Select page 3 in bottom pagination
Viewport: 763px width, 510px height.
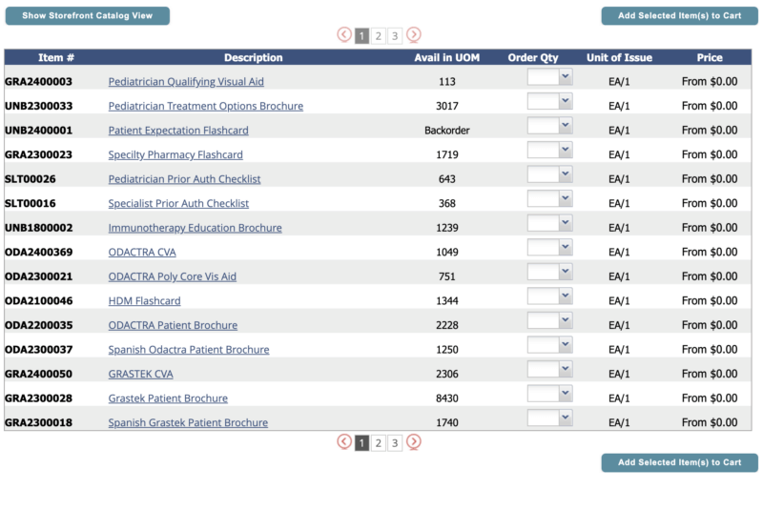click(395, 443)
